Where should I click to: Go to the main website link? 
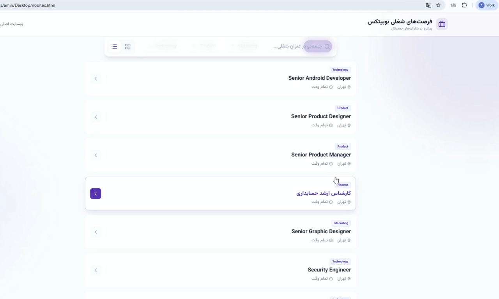click(12, 24)
